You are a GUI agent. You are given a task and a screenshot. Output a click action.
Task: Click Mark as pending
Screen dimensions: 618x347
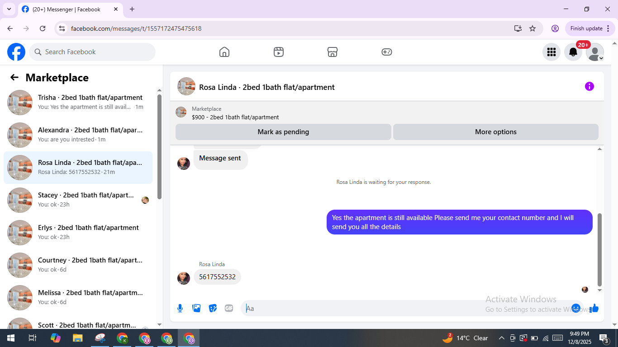click(283, 132)
